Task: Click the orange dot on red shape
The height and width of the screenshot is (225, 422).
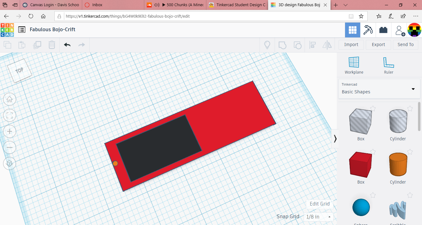Action: 115,163
